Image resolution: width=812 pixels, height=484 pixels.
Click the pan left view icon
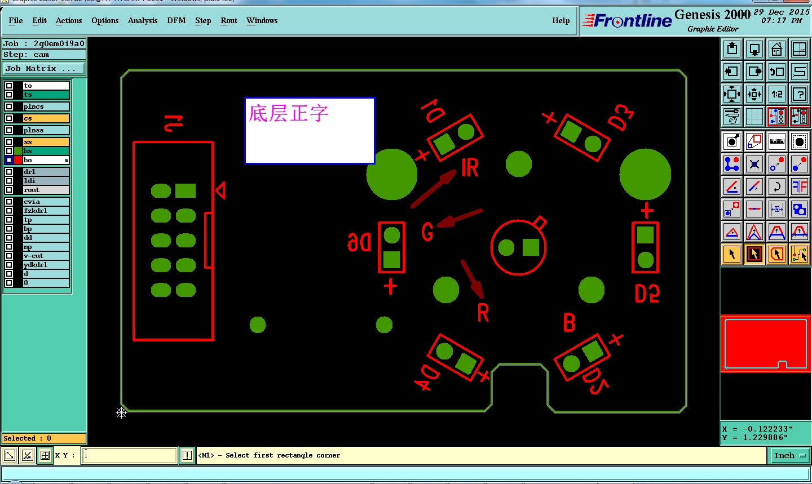732,72
